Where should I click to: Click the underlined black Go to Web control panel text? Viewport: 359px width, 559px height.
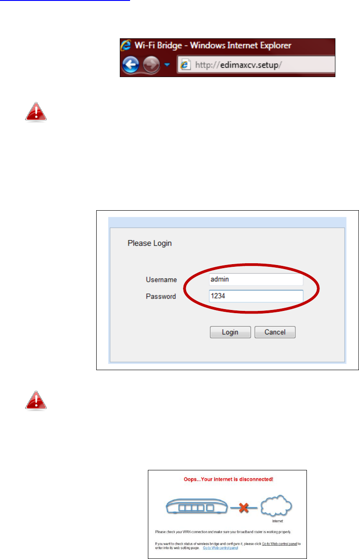click(x=279, y=544)
